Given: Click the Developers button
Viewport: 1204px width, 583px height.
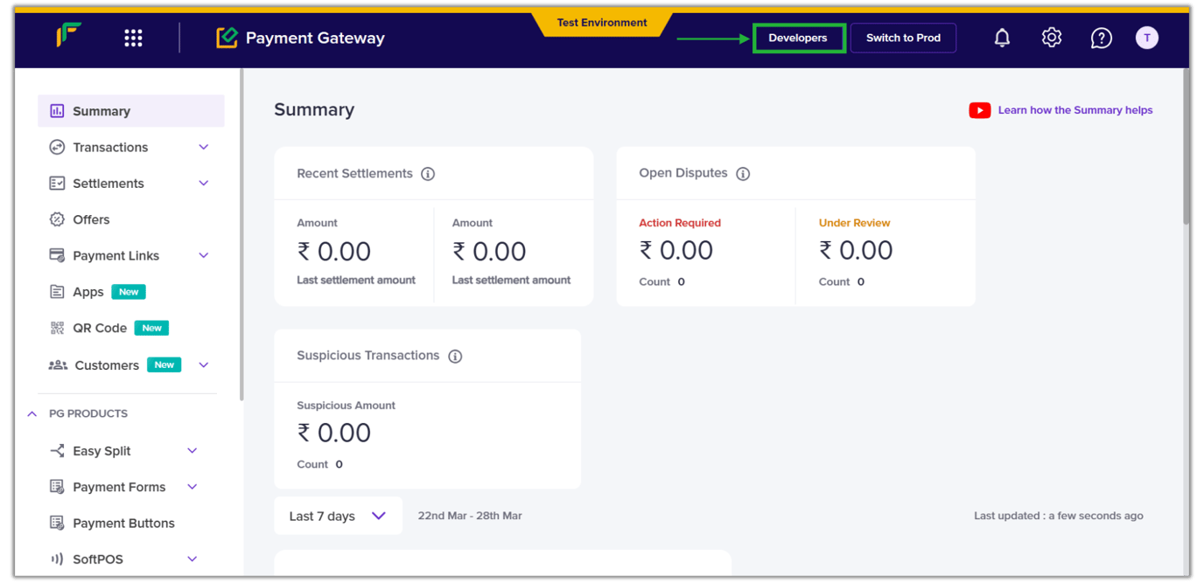Looking at the screenshot, I should tap(798, 38).
